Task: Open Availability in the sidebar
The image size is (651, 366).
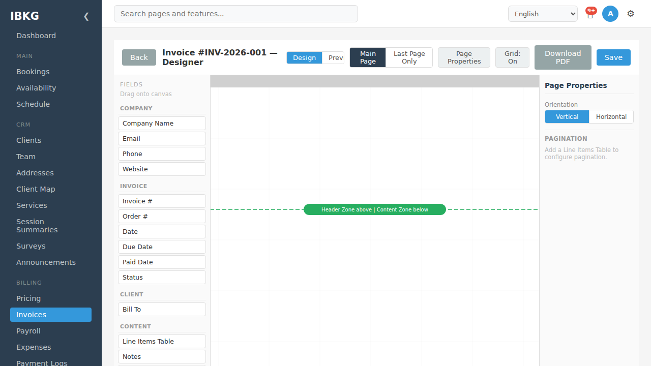Action: [x=51, y=88]
